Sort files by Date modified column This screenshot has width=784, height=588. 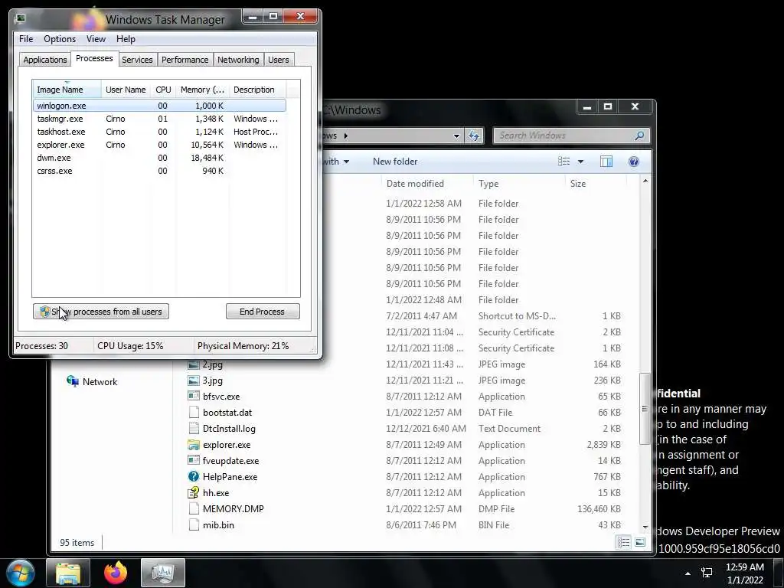[x=427, y=184]
